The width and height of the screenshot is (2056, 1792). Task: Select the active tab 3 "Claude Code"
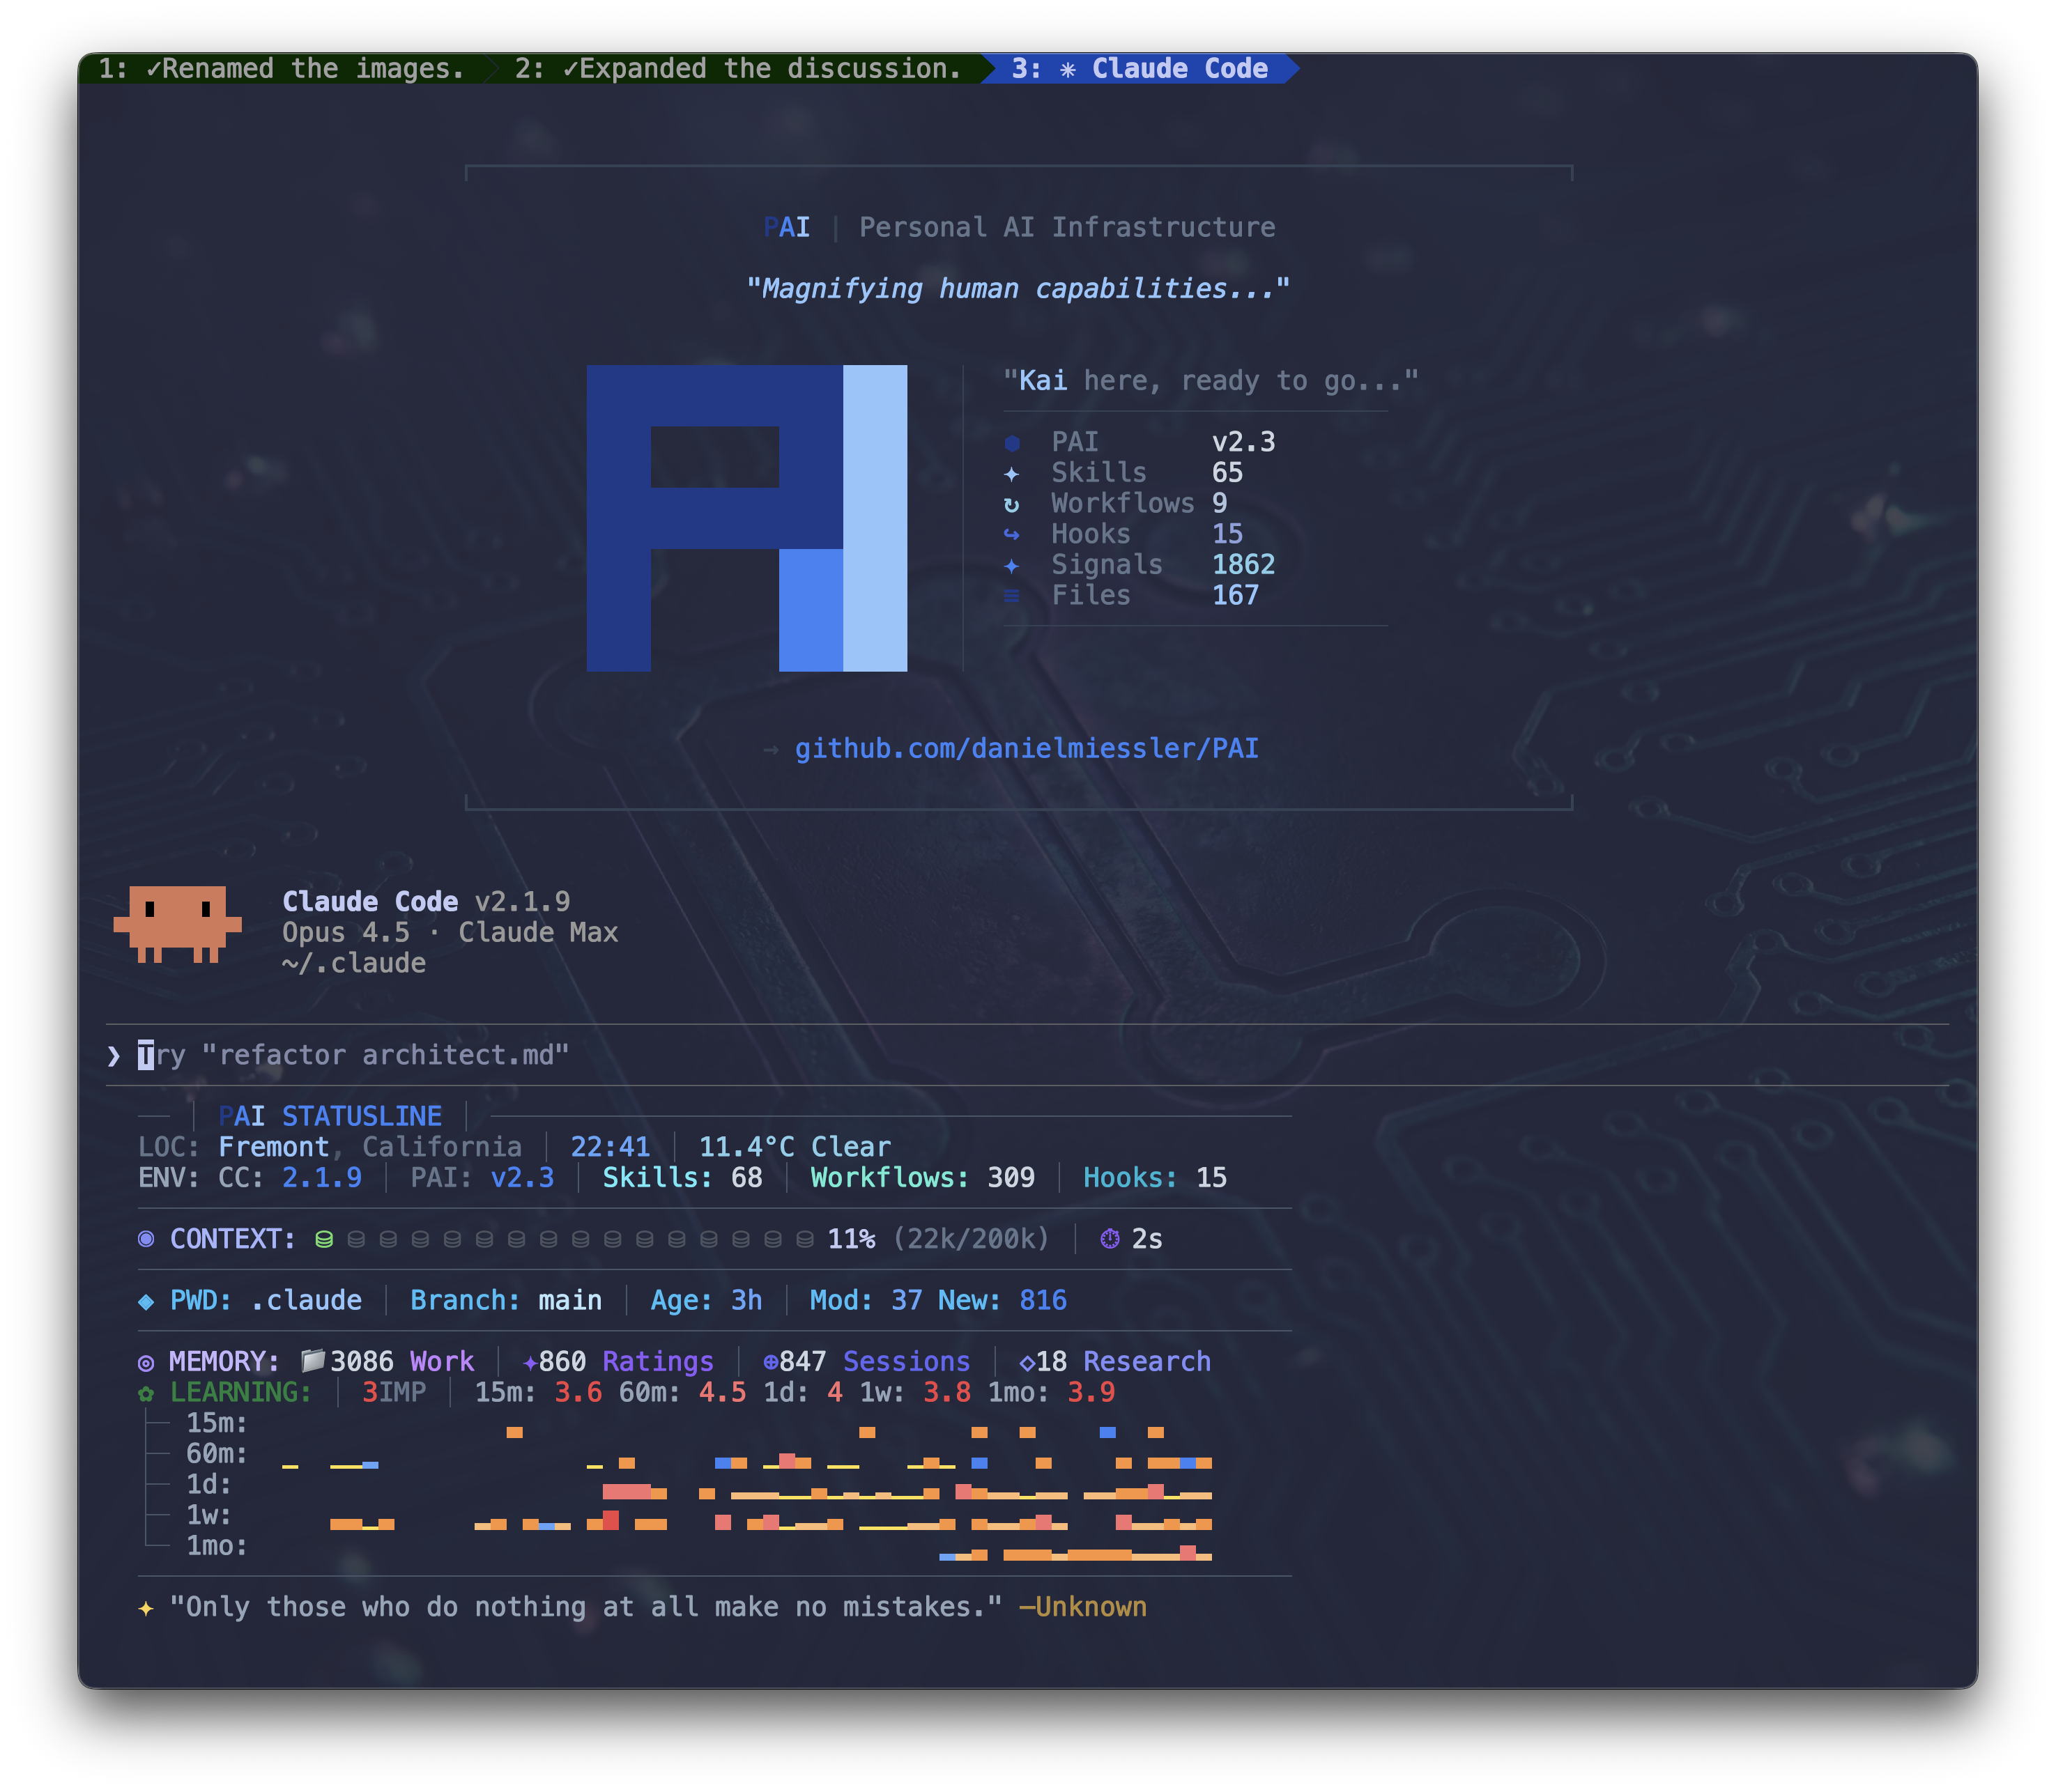point(1140,68)
